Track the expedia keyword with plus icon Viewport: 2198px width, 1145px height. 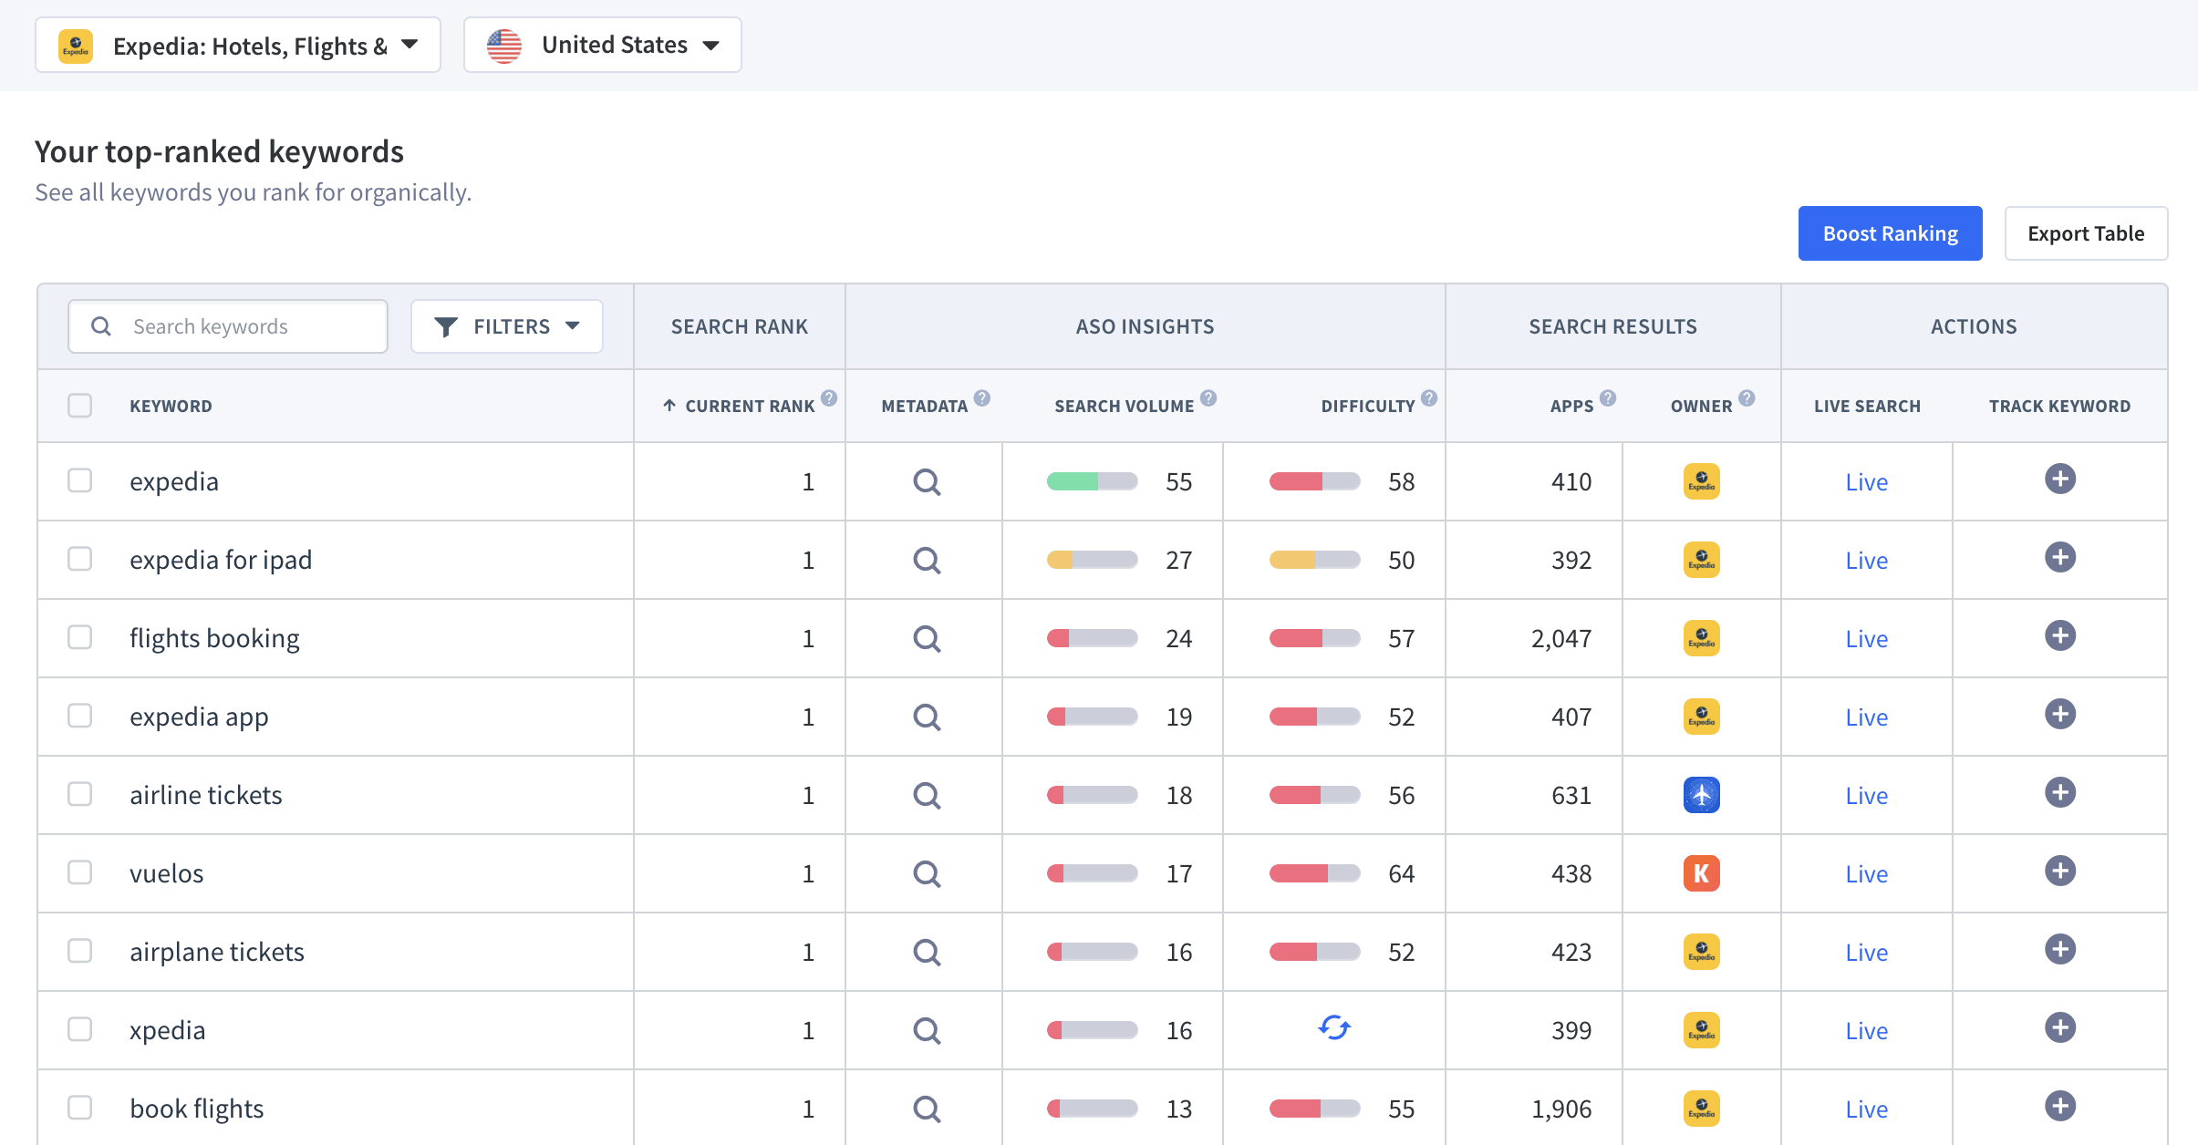pos(2060,479)
